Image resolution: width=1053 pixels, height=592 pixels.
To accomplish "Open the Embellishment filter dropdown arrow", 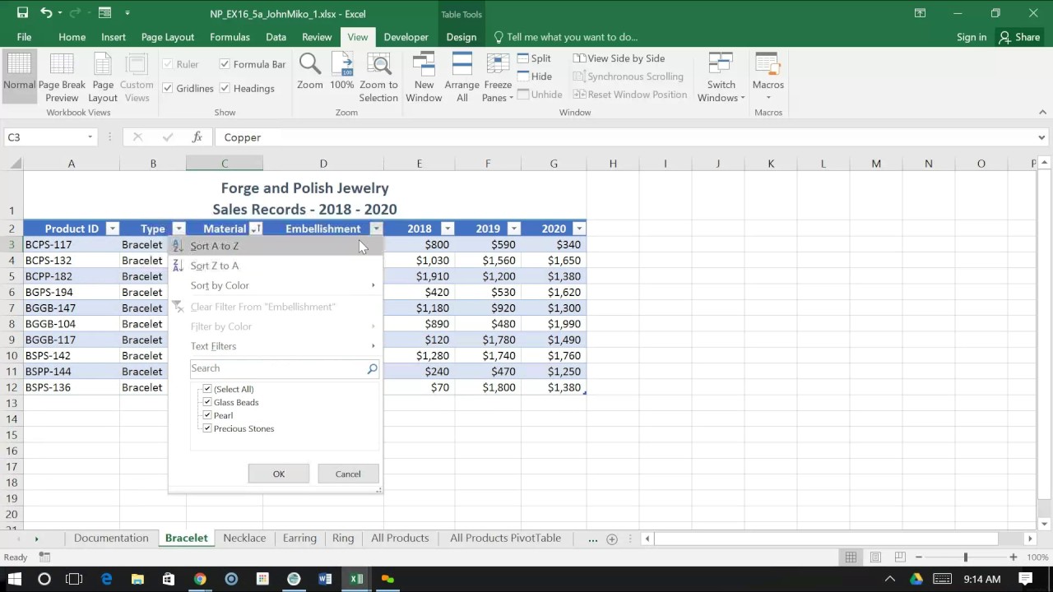I will (x=376, y=229).
